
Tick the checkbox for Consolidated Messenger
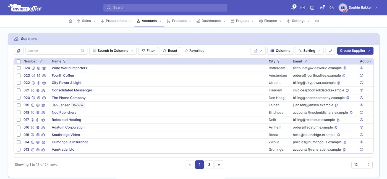pyautogui.click(x=19, y=90)
